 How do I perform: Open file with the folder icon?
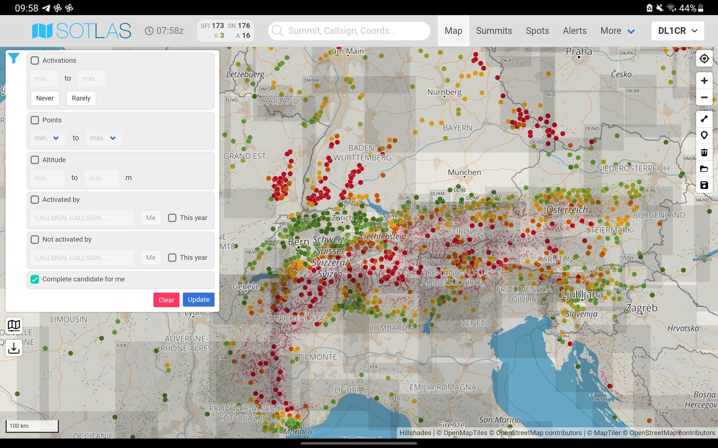[x=704, y=169]
